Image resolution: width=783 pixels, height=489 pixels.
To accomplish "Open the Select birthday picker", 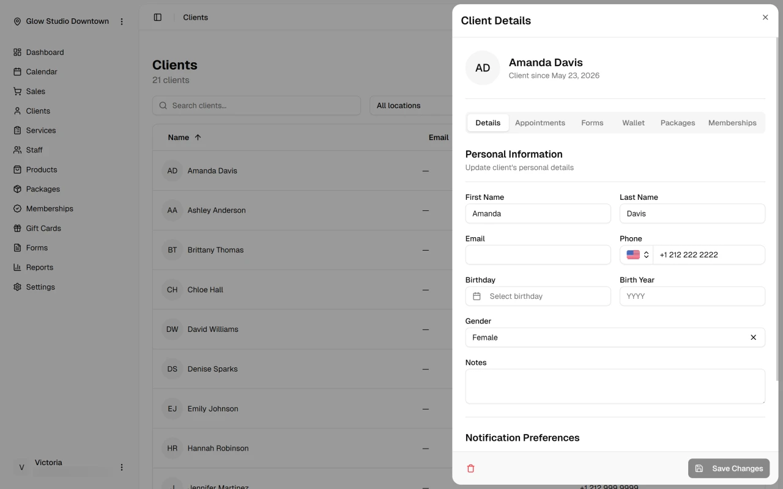I will pos(538,296).
